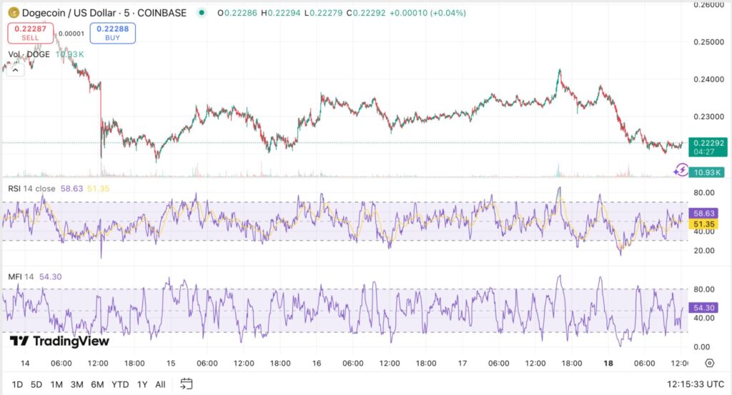Select the 1D time range
This screenshot has height=395, width=732.
(17, 384)
